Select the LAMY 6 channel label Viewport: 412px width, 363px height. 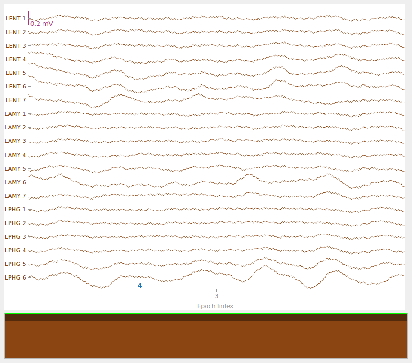(15, 182)
